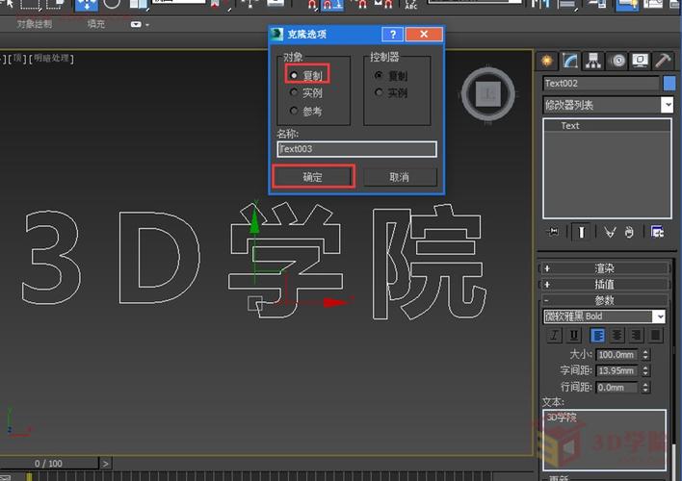Toggle underline text style button

coord(574,335)
